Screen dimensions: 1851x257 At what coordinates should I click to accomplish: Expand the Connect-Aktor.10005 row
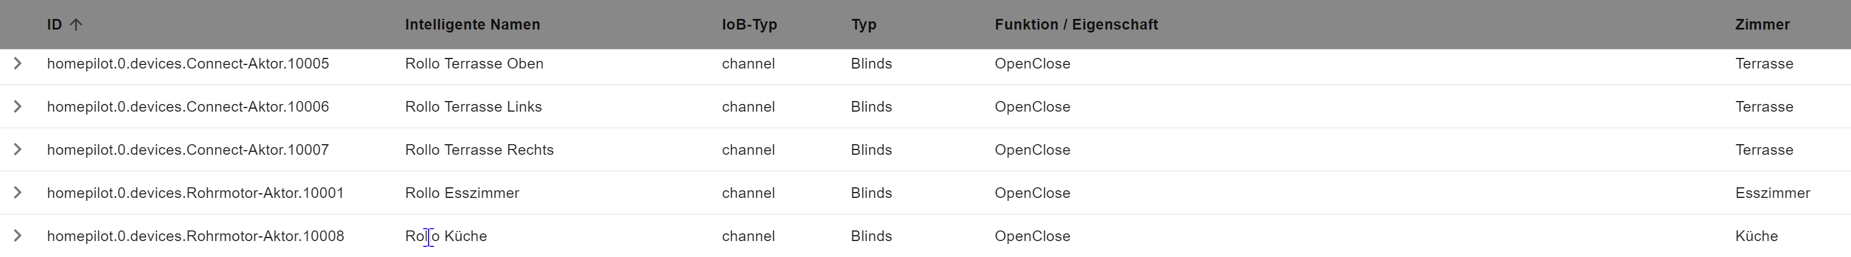[x=18, y=64]
